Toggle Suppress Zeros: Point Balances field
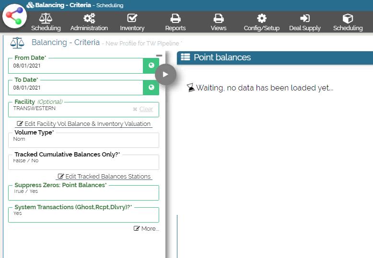This screenshot has height=258, width=373. (x=83, y=192)
